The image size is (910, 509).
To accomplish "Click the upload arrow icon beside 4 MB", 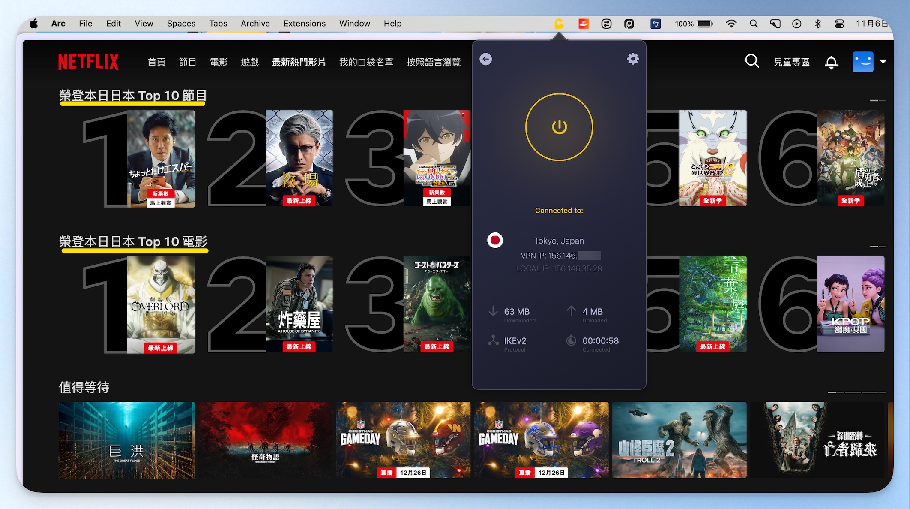I will [x=572, y=311].
